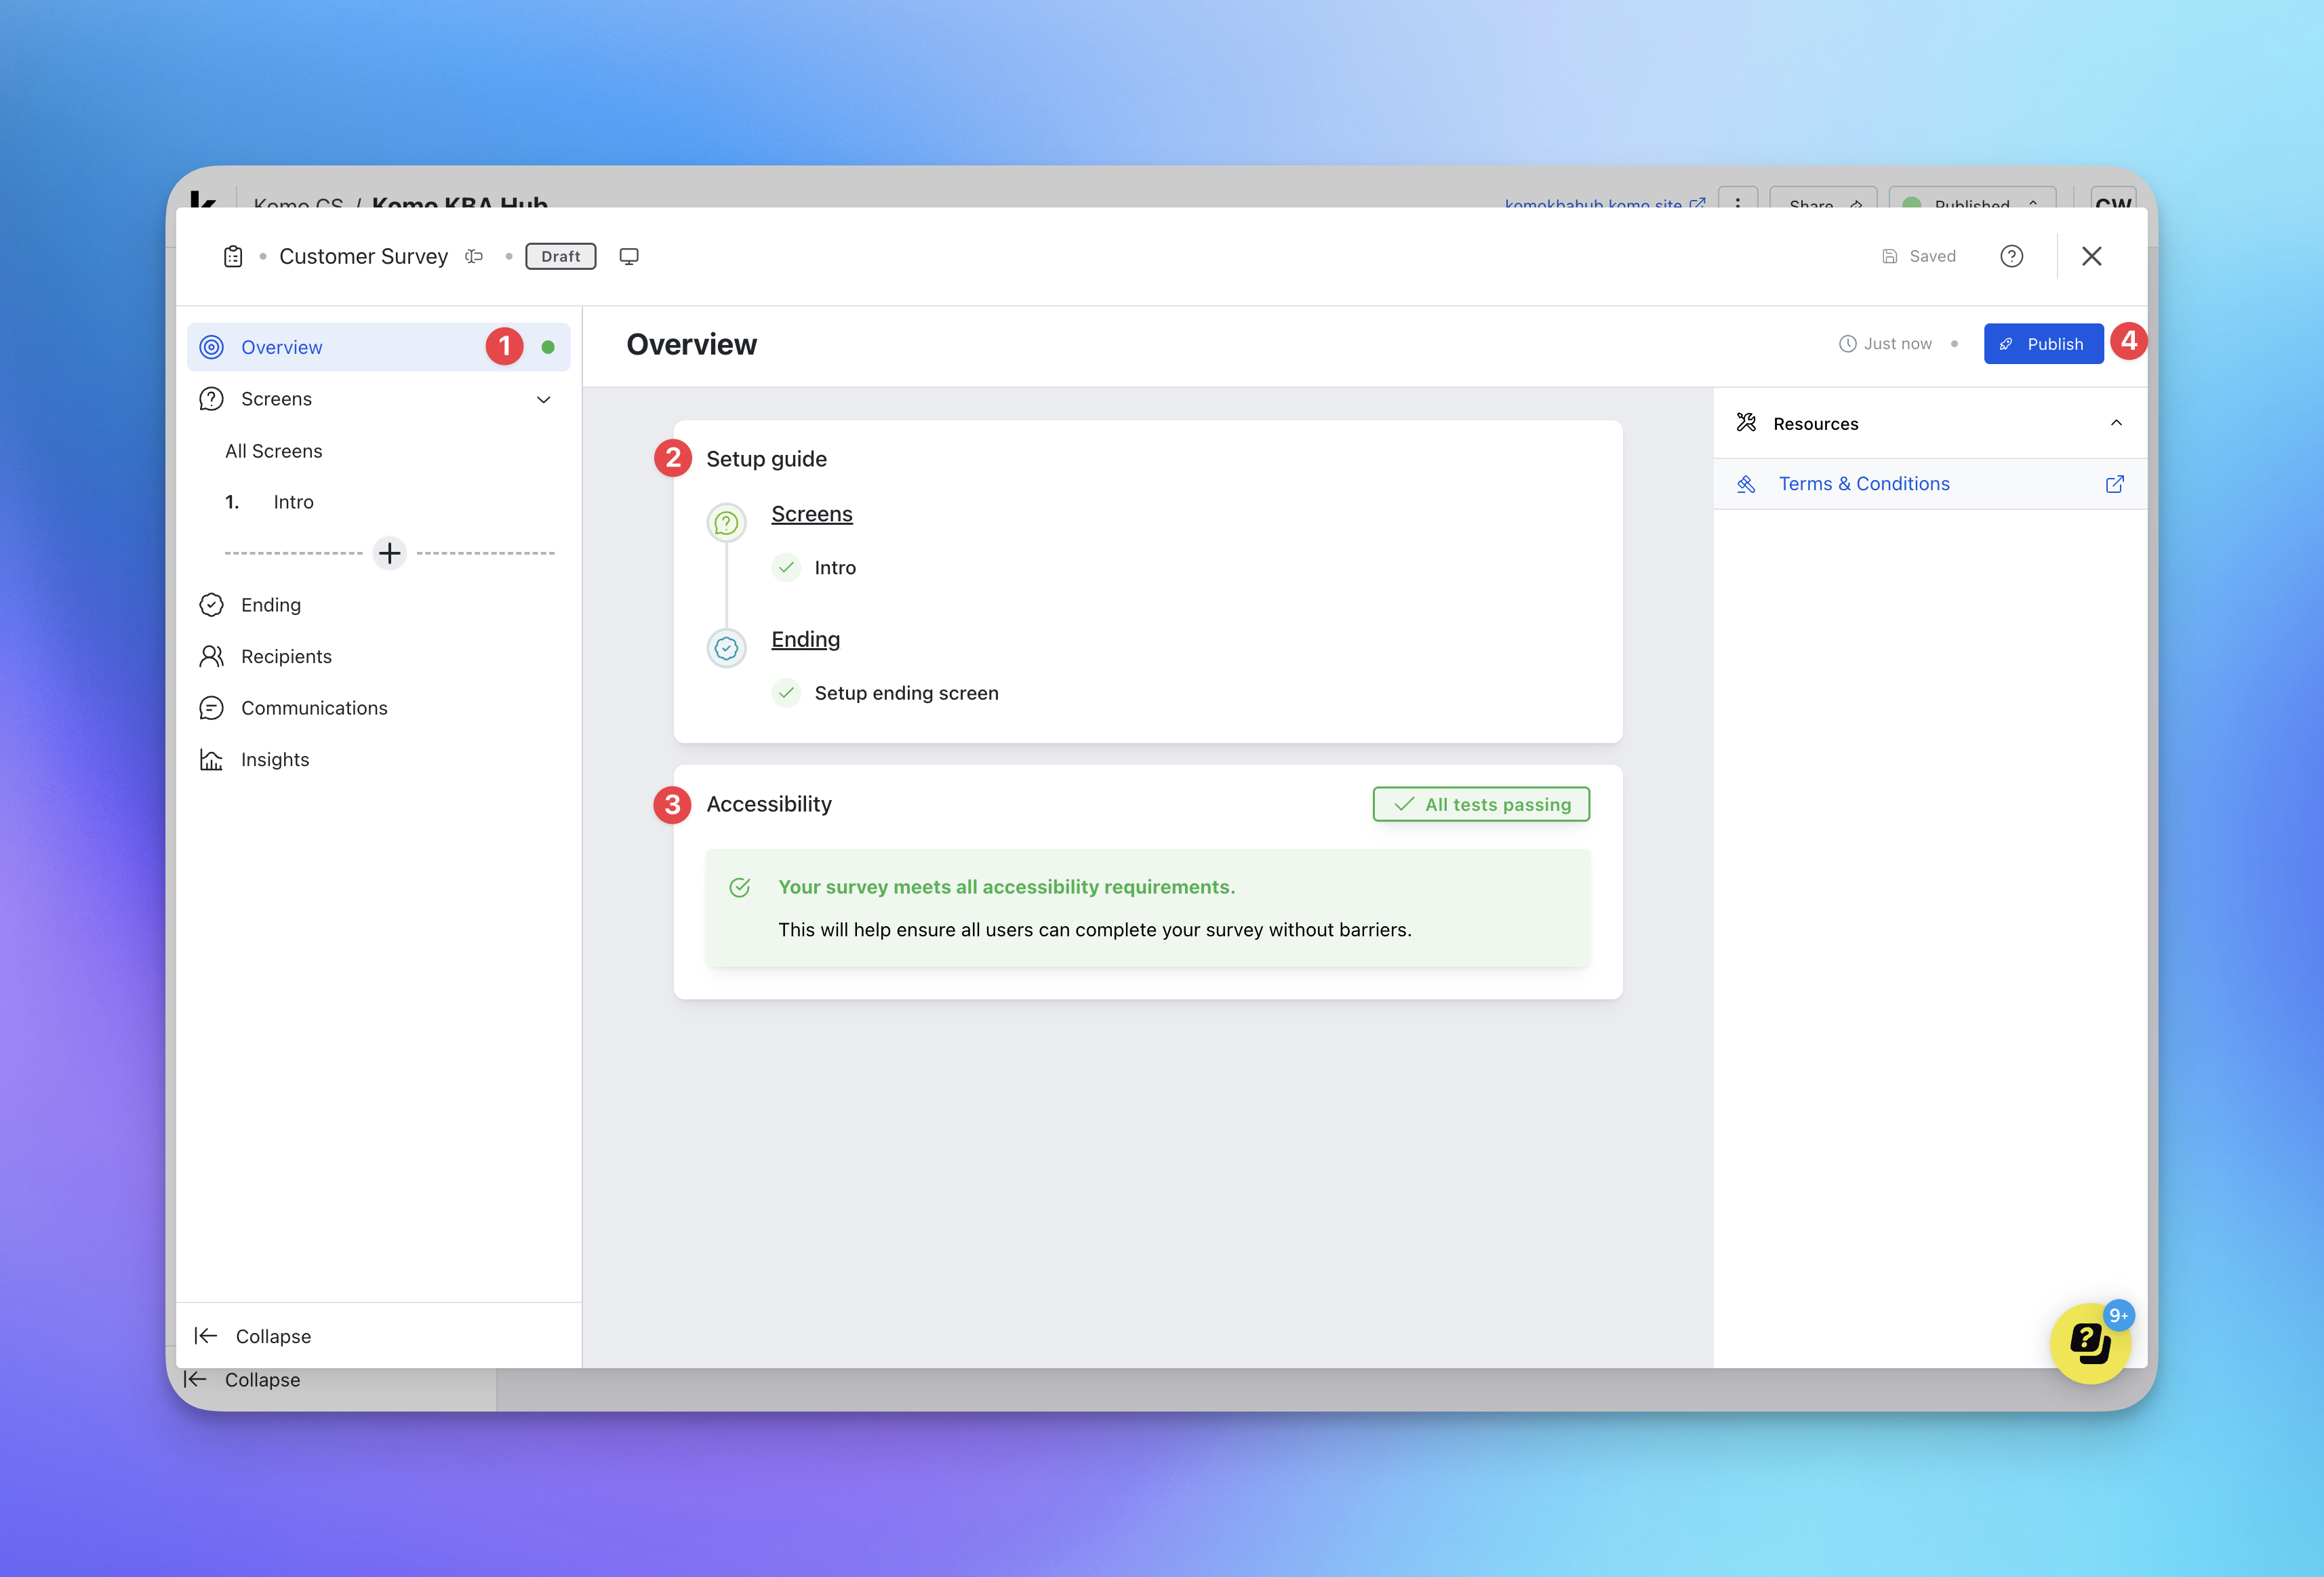This screenshot has width=2324, height=1577.
Task: Click the blue Publish button
Action: tap(2043, 344)
